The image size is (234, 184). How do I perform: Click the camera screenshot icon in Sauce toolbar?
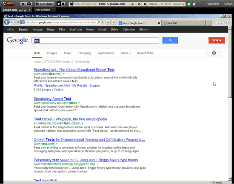(29, 4)
